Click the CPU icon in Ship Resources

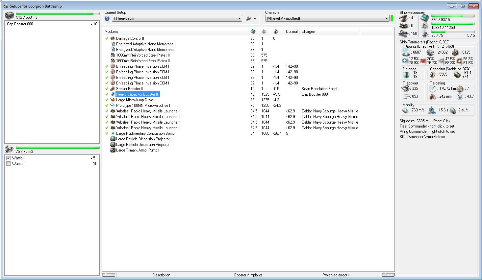[x=425, y=18]
